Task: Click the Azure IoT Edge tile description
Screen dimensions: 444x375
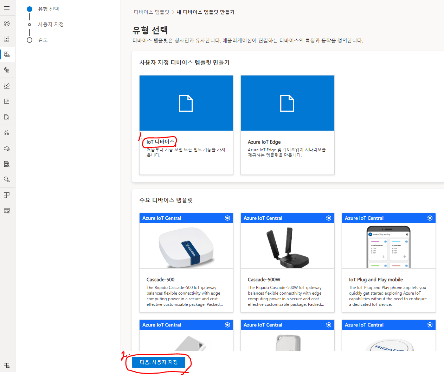Action: pyautogui.click(x=287, y=152)
